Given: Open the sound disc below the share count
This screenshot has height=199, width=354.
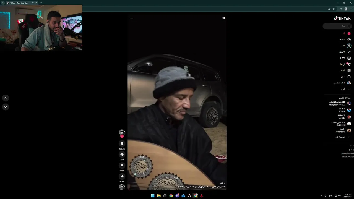Looking at the screenshot, I should (x=122, y=187).
